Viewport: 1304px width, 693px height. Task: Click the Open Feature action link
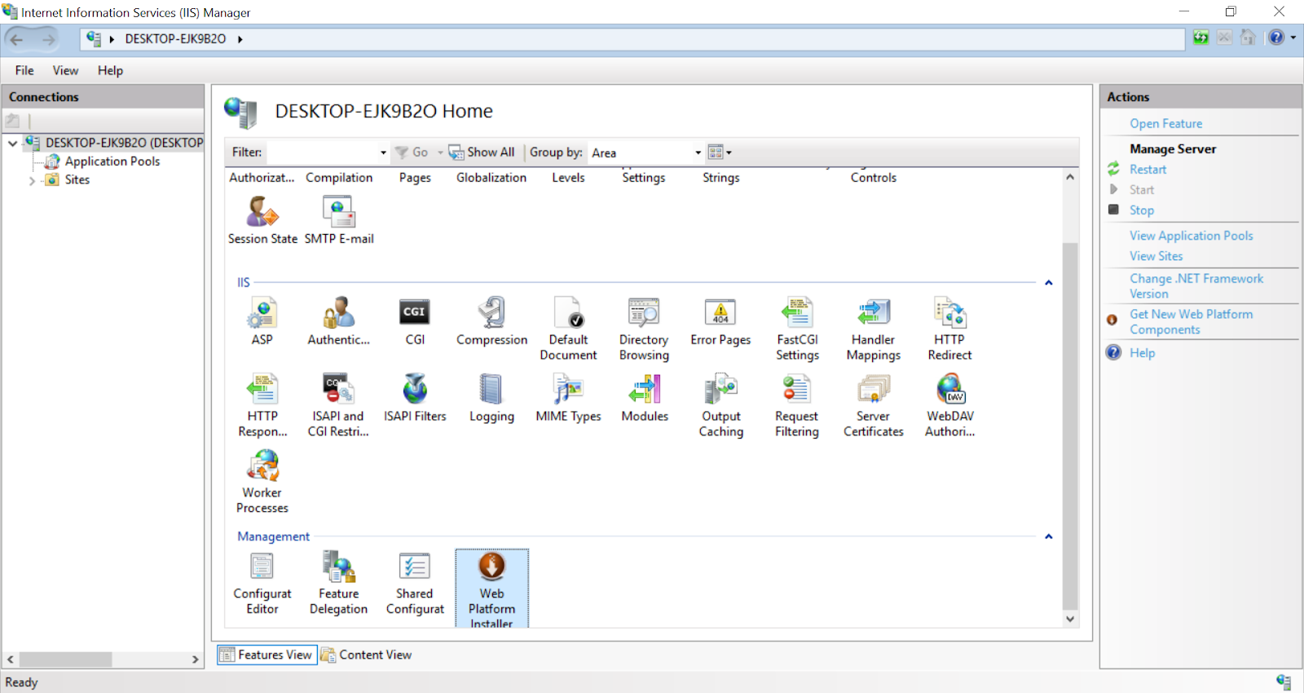pyautogui.click(x=1165, y=124)
